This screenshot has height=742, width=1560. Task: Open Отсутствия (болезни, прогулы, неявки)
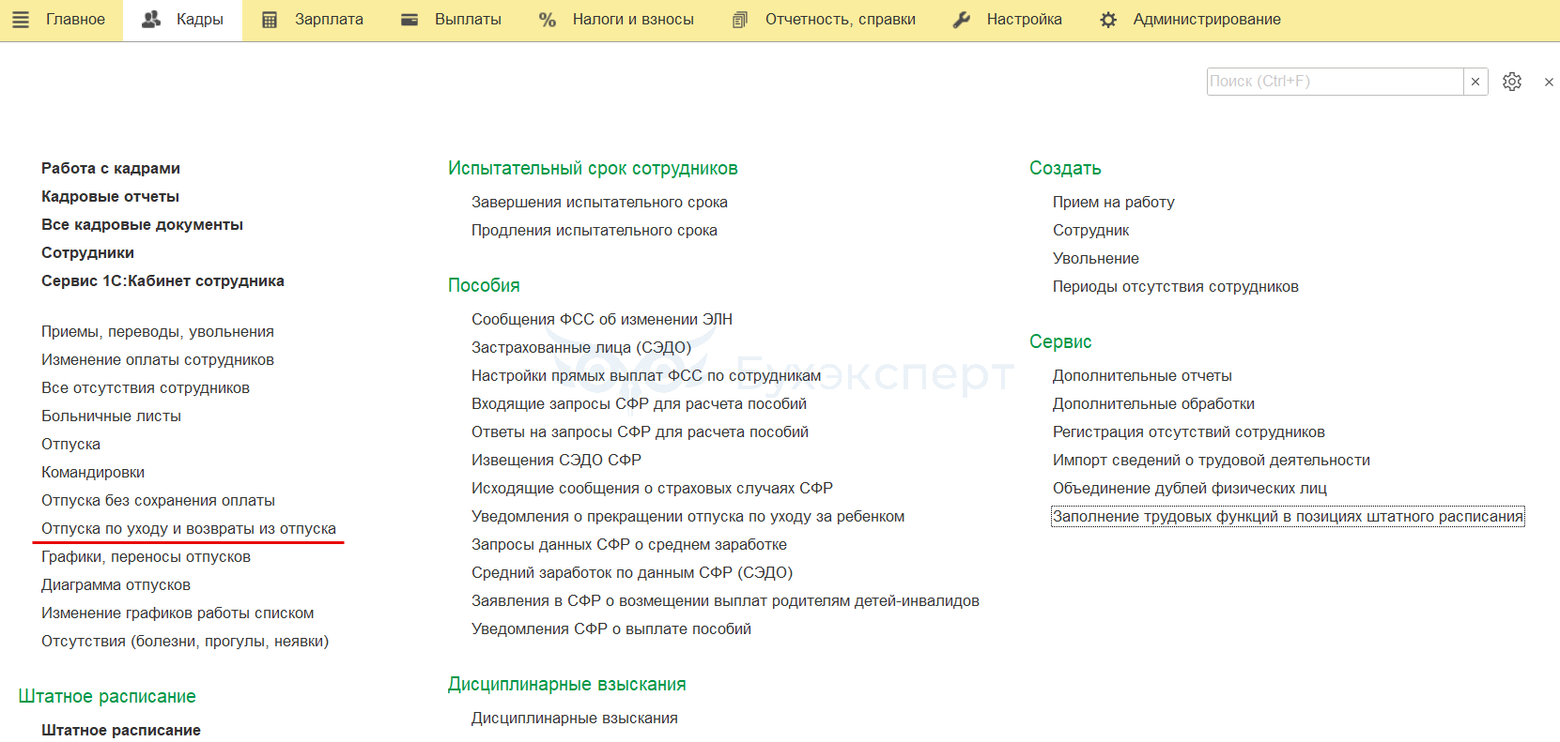pyautogui.click(x=185, y=642)
